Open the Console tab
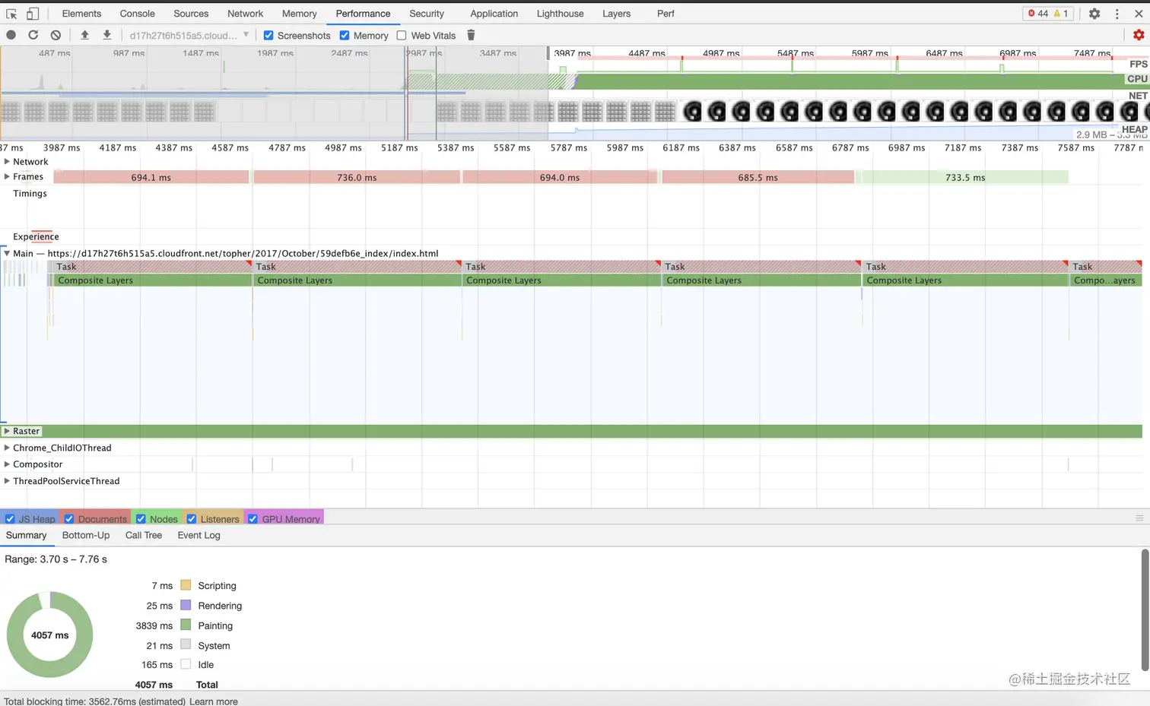 click(137, 14)
